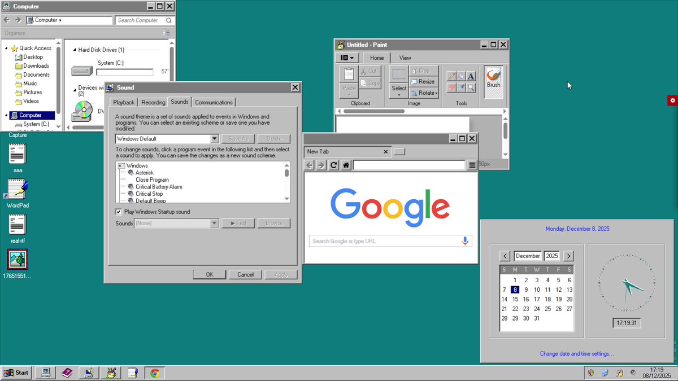Screen dimensions: 678x381
Task: Click the browser Forward arrow
Action: pos(321,165)
